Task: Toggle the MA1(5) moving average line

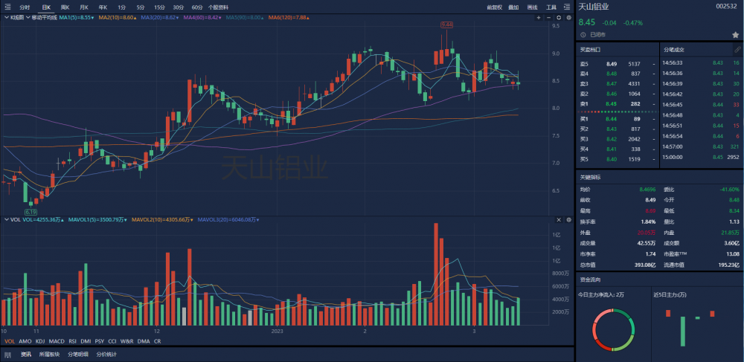Action: [x=77, y=16]
